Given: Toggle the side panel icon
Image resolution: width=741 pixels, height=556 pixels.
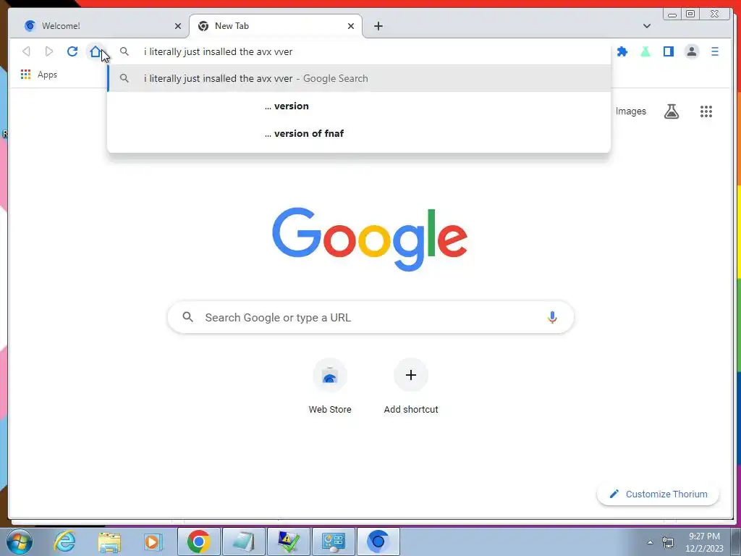Looking at the screenshot, I should coord(668,51).
